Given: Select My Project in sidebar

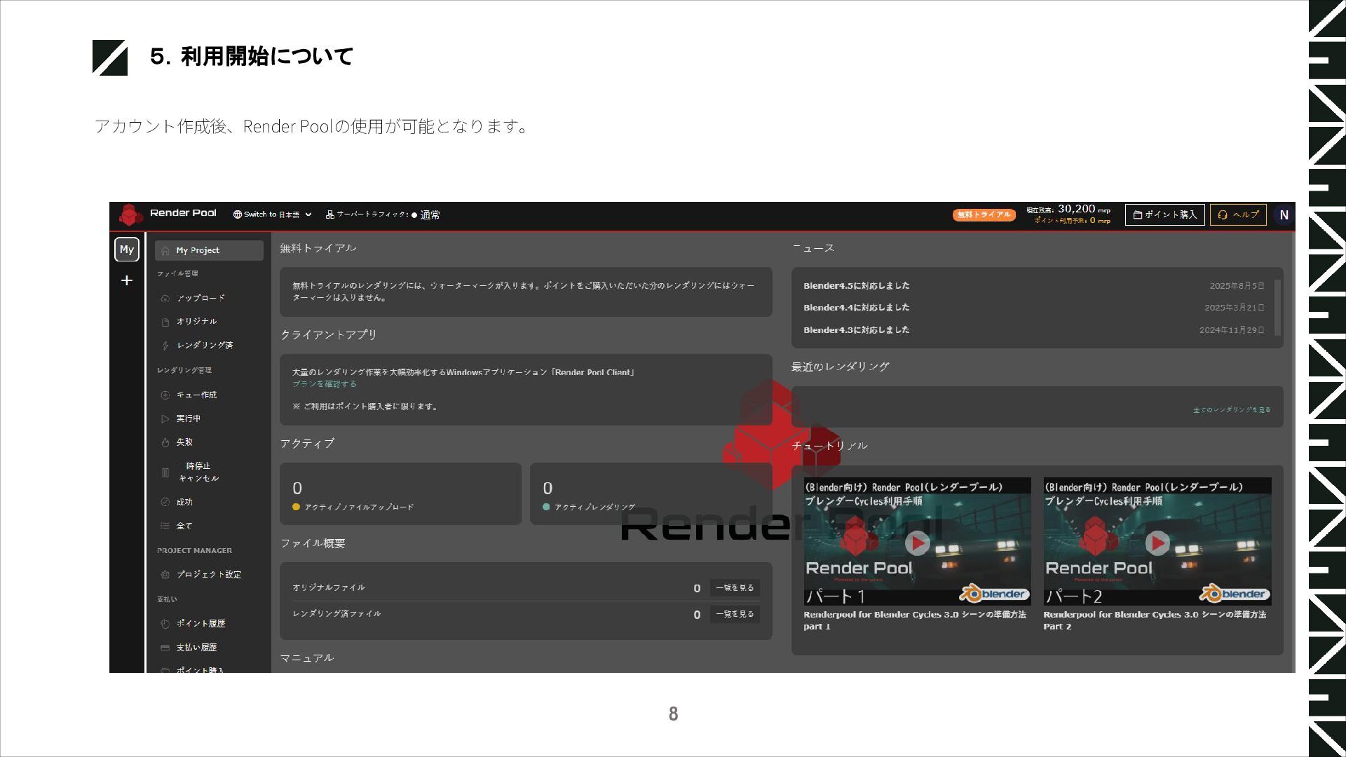Looking at the screenshot, I should (209, 250).
